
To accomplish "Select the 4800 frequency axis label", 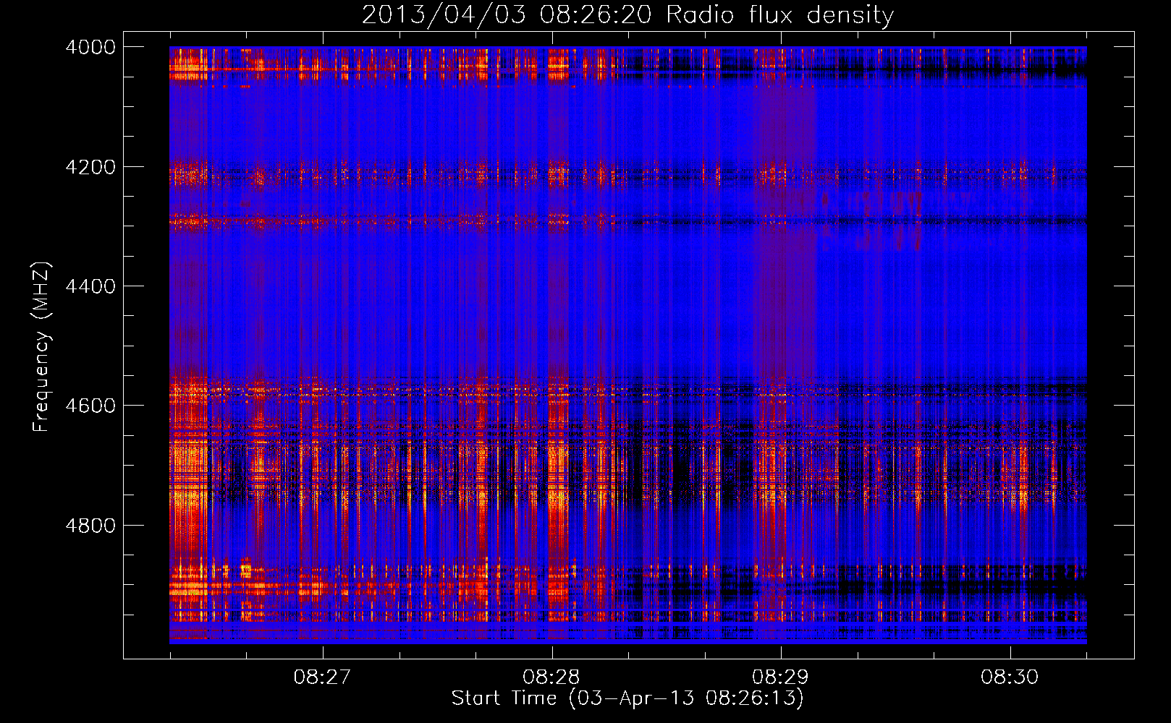I will 90,525.
